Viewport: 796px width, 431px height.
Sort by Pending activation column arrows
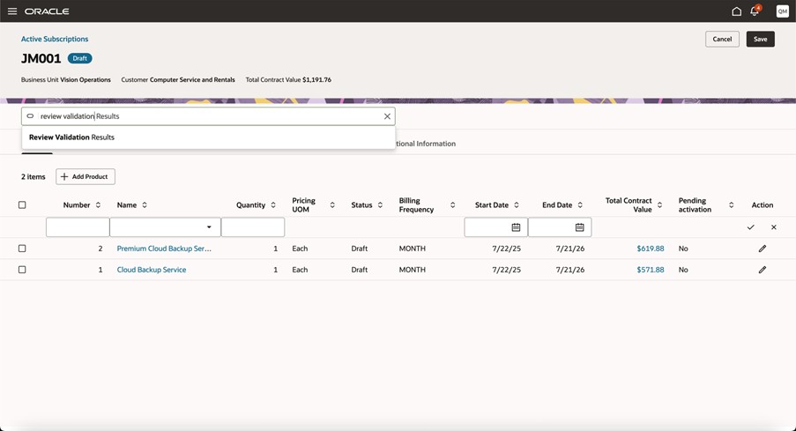731,205
